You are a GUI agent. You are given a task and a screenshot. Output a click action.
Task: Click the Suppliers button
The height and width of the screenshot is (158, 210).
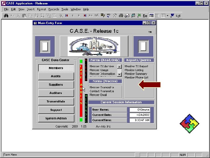coord(56,85)
